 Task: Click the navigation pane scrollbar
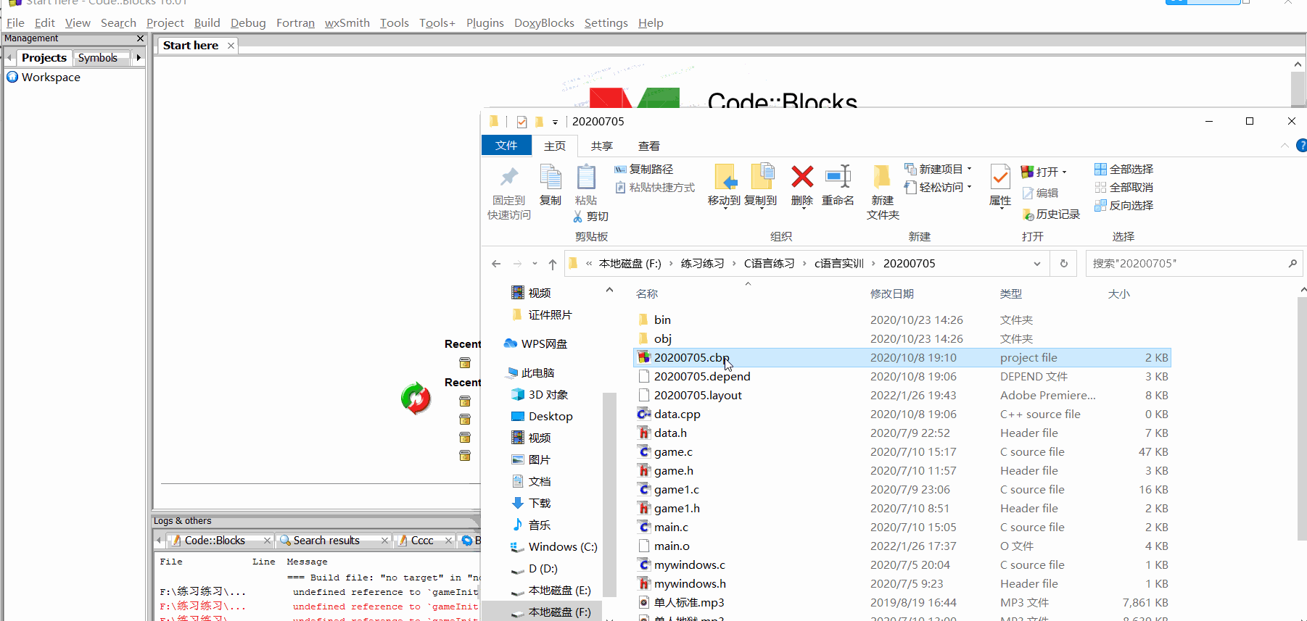[609, 495]
